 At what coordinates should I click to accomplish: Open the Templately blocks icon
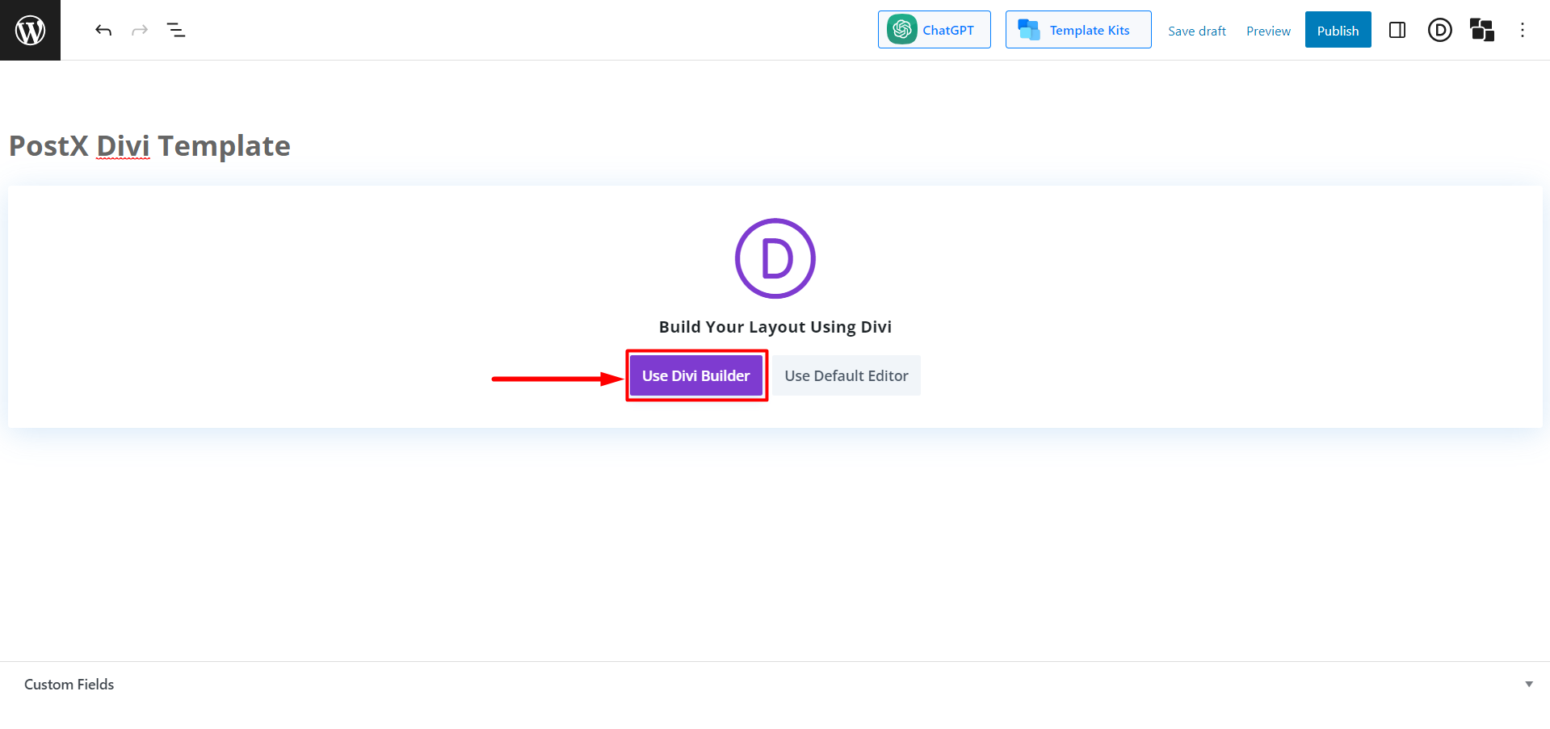1481,30
